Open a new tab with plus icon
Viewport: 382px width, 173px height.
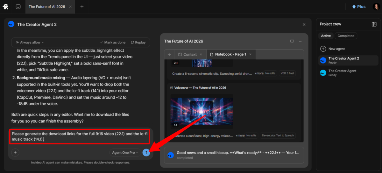[x=82, y=7]
